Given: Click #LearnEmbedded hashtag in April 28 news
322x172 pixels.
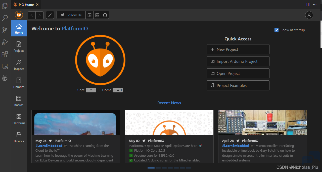Looking at the screenshot, I should [236, 146].
